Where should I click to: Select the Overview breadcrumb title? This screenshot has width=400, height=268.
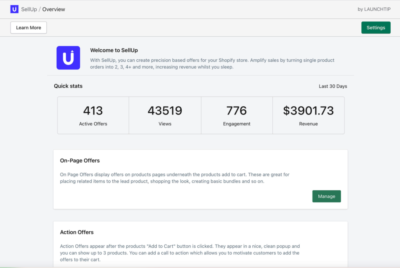(x=54, y=9)
